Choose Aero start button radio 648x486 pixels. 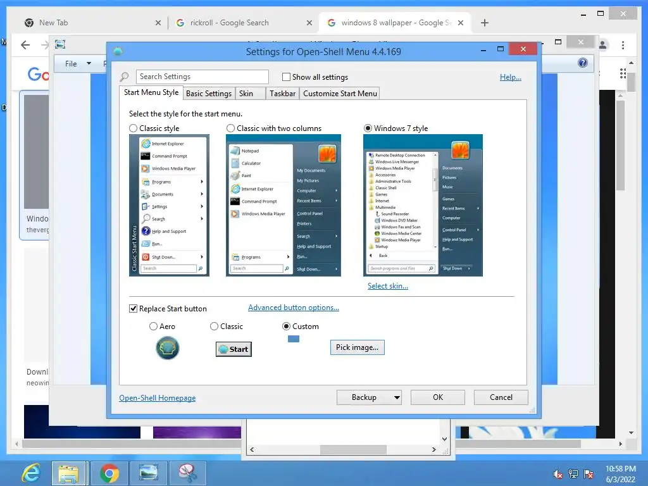(x=153, y=327)
